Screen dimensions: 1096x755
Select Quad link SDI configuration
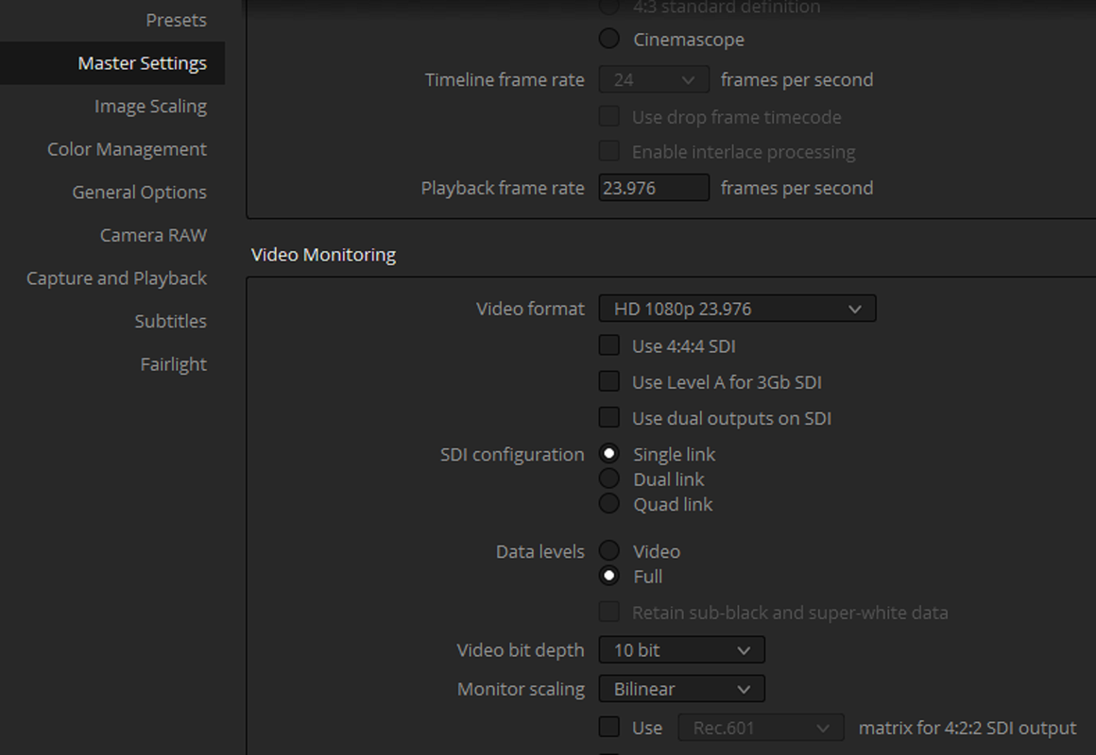(608, 504)
